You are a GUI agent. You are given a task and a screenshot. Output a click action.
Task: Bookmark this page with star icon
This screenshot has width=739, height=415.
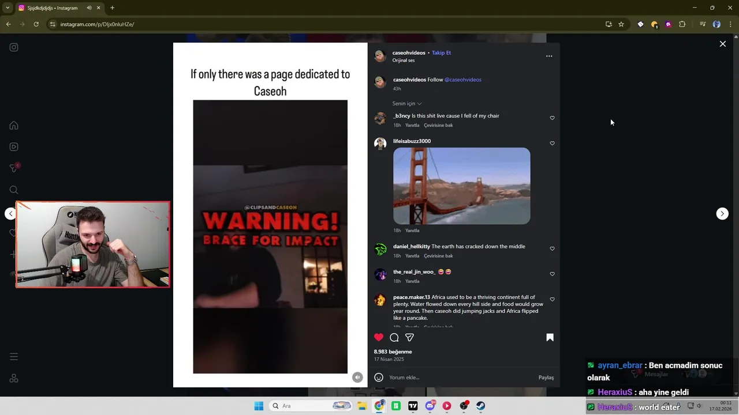(x=621, y=24)
